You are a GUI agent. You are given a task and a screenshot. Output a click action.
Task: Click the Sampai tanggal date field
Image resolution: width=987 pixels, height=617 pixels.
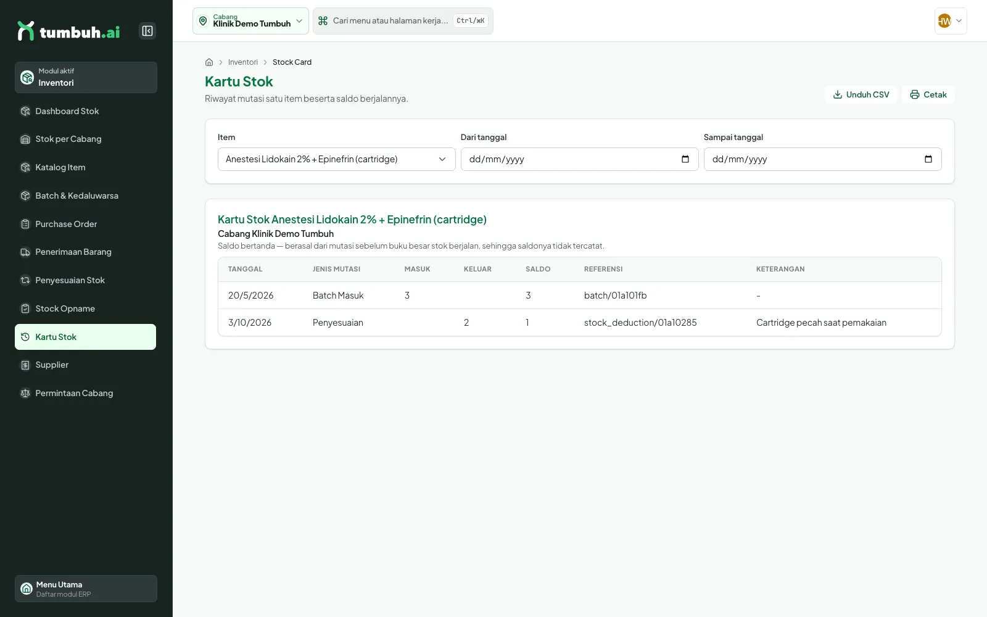pos(822,159)
